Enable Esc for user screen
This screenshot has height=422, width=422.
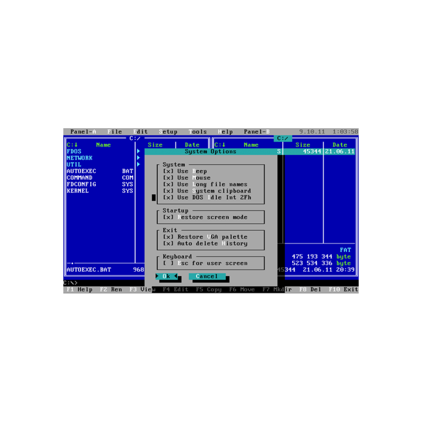pos(168,263)
